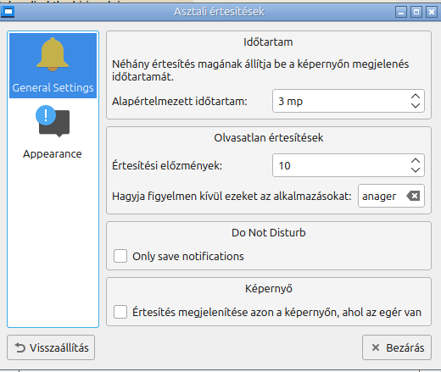Screen dimensions: 441x372
Task: Minimize the Asztali értesítések window
Action: coord(401,12)
